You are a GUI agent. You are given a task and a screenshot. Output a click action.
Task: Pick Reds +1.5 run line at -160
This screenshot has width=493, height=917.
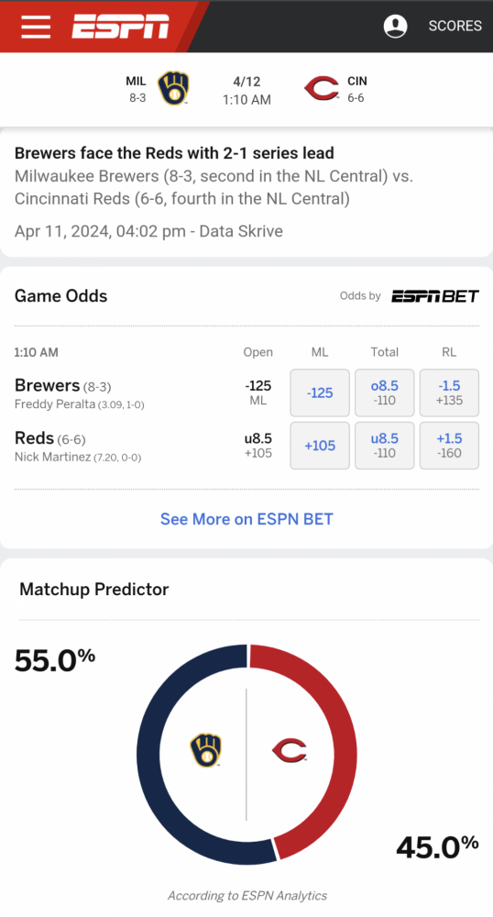click(x=449, y=446)
